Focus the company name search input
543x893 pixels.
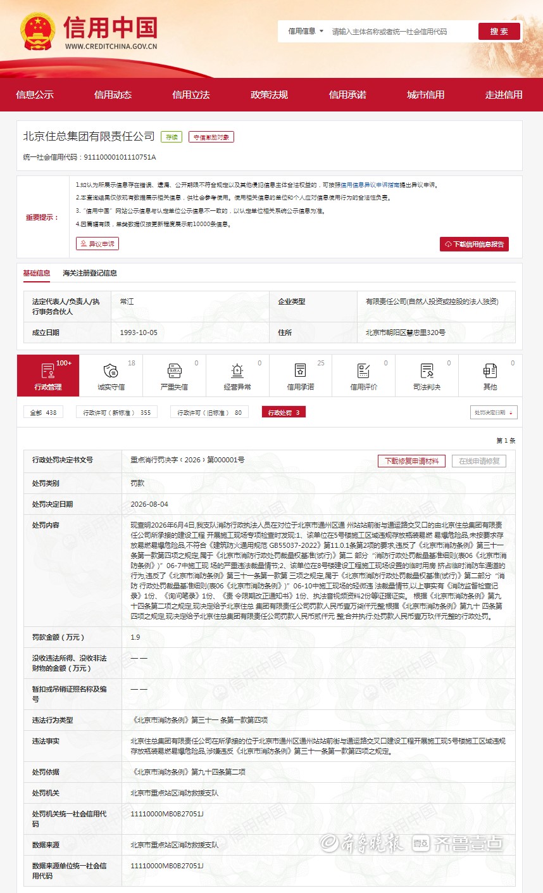point(402,31)
